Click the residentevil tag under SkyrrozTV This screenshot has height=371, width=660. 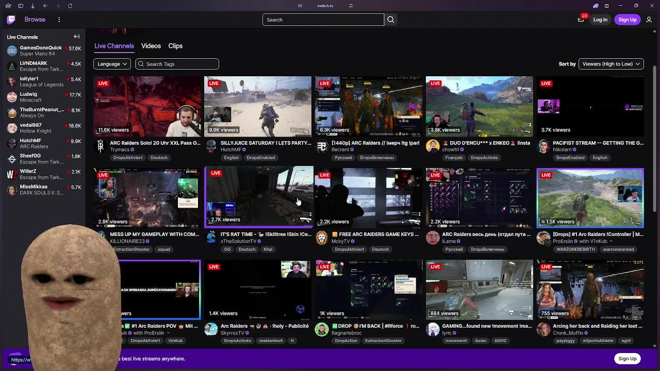[x=271, y=341]
